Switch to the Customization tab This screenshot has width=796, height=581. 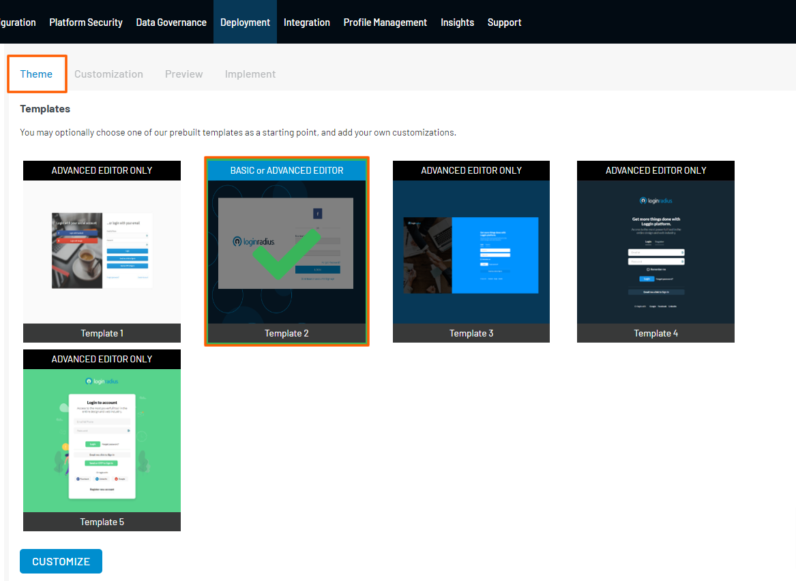click(108, 74)
